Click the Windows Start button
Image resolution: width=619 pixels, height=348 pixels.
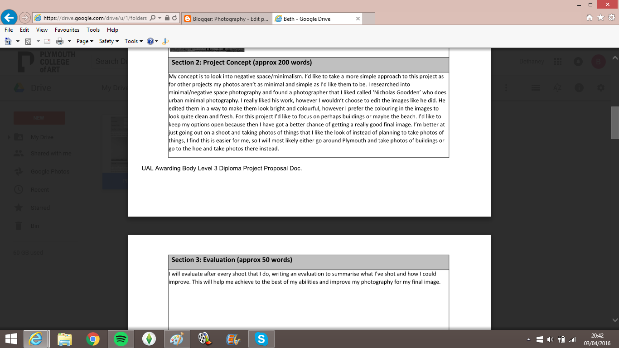click(11, 338)
